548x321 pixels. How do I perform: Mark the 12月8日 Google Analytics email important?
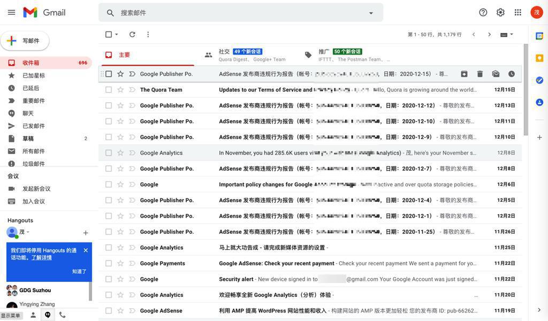[x=132, y=153]
